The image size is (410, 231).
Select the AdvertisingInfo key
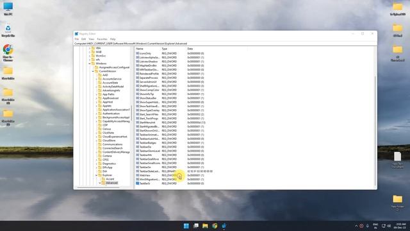[x=111, y=90]
